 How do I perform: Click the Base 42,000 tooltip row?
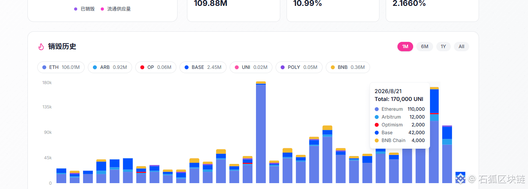[x=400, y=133]
